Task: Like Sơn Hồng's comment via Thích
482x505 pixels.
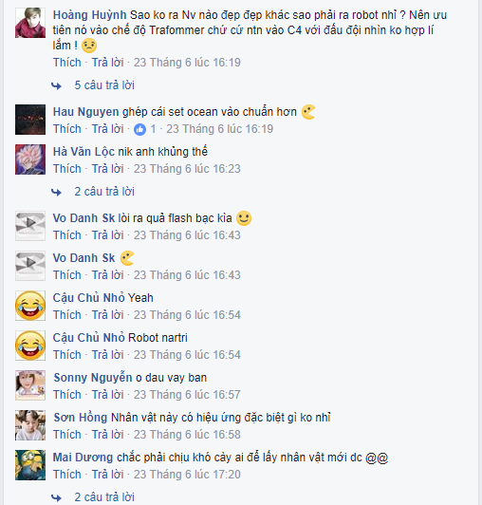Action: coord(67,435)
